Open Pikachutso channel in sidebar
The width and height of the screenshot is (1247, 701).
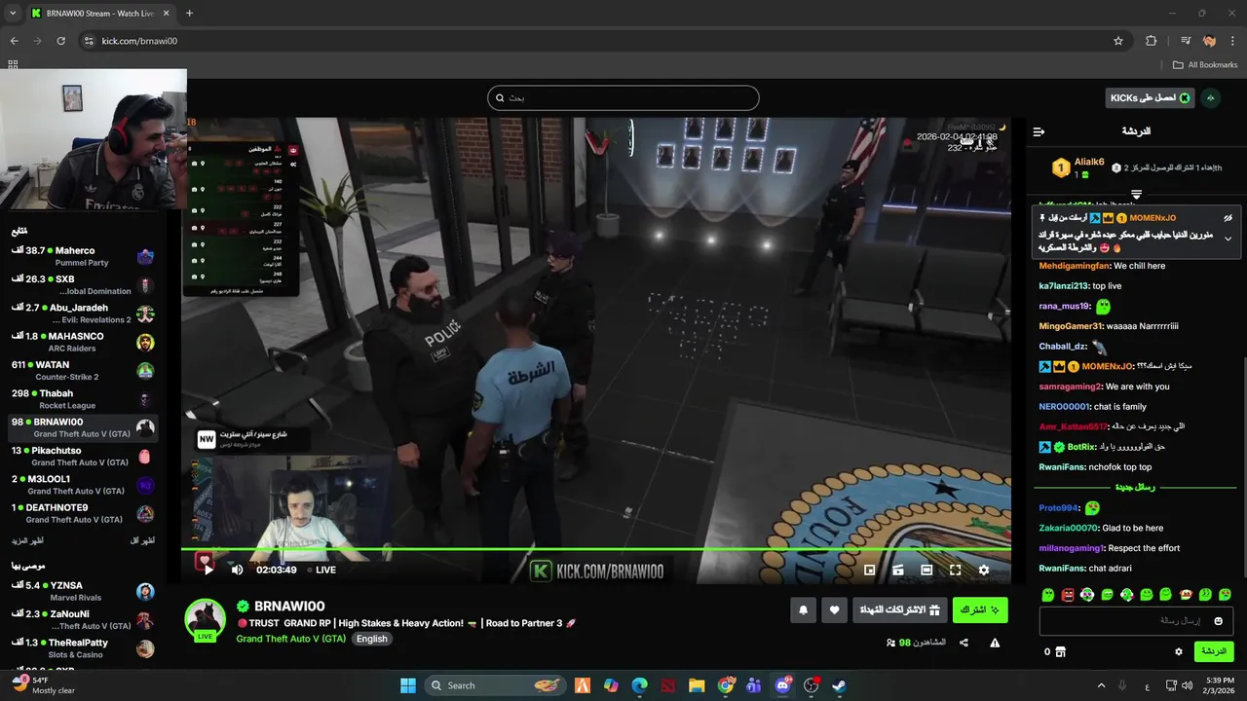point(83,456)
